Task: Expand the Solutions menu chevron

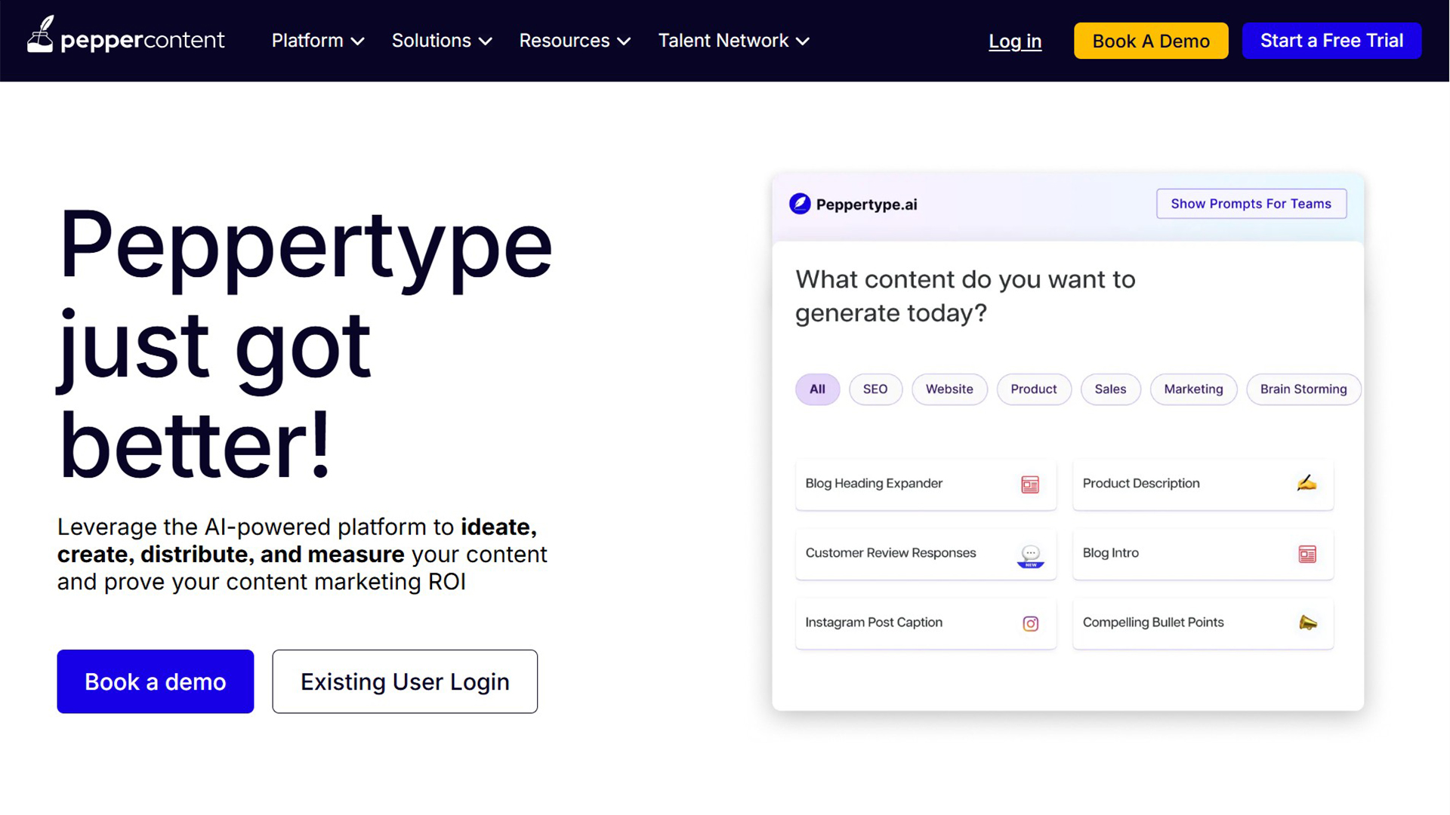Action: tap(486, 42)
